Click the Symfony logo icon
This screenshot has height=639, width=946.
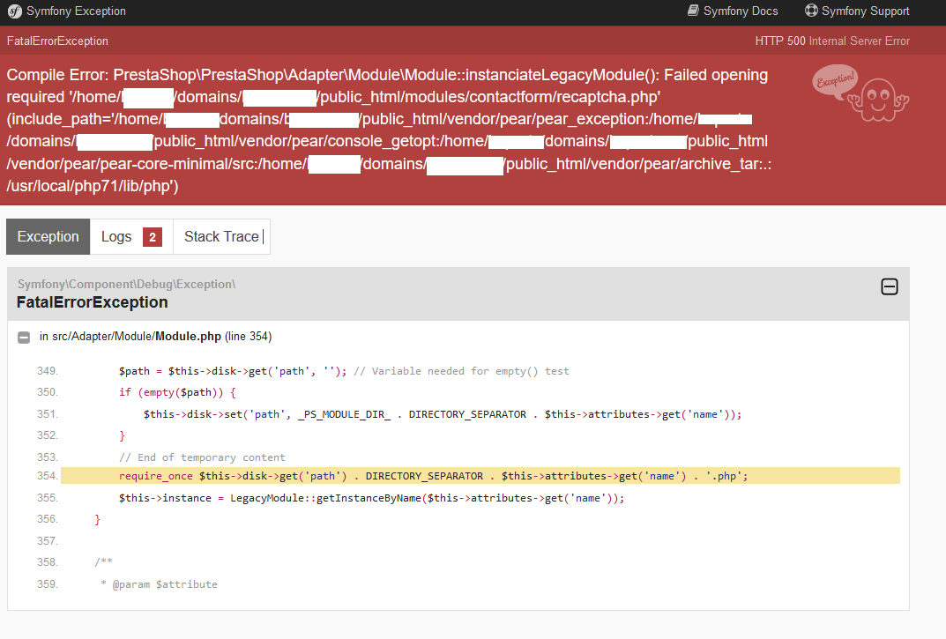coord(14,11)
